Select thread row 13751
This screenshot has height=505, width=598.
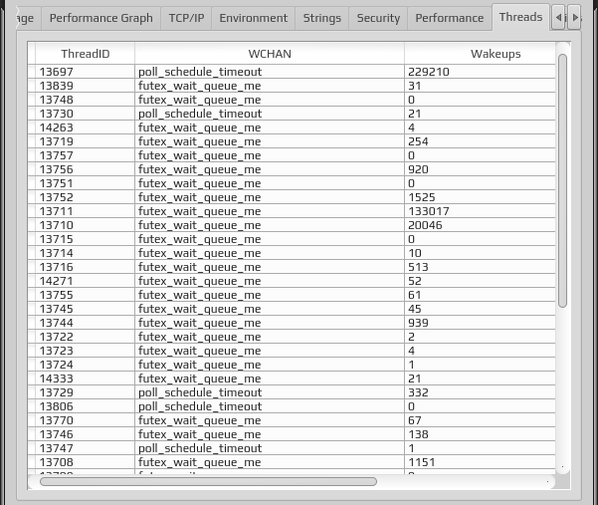pos(292,183)
